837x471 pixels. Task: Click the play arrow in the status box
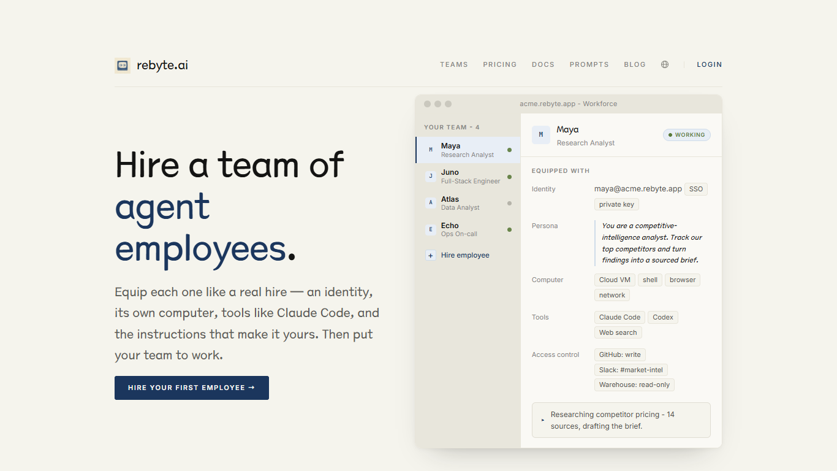[543, 420]
